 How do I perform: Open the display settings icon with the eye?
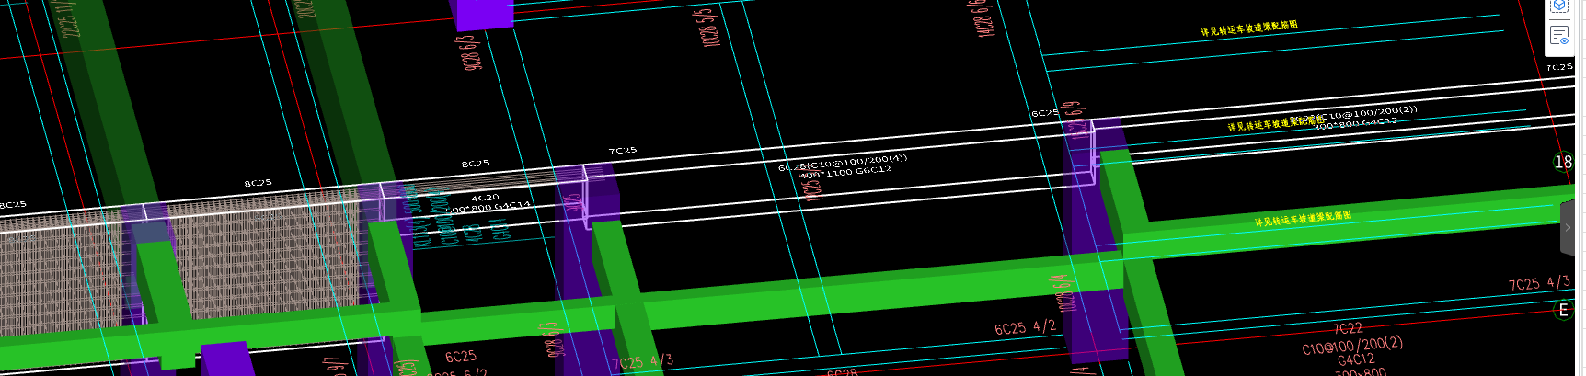coord(1559,36)
